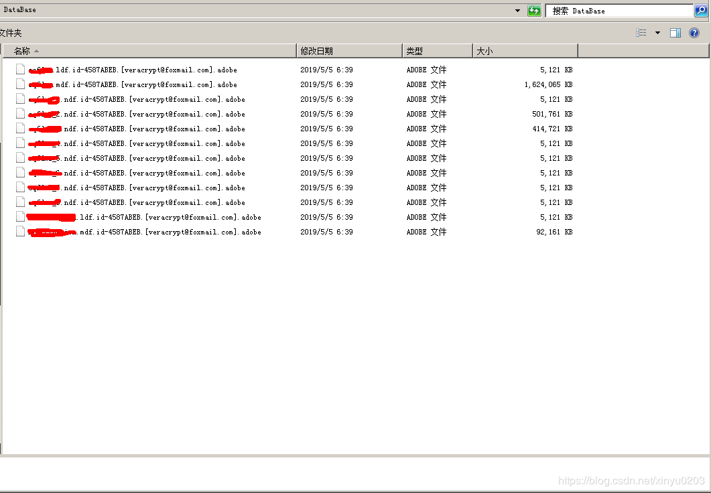
Task: Select the file icon of the 501,761 KB file
Action: pos(20,113)
